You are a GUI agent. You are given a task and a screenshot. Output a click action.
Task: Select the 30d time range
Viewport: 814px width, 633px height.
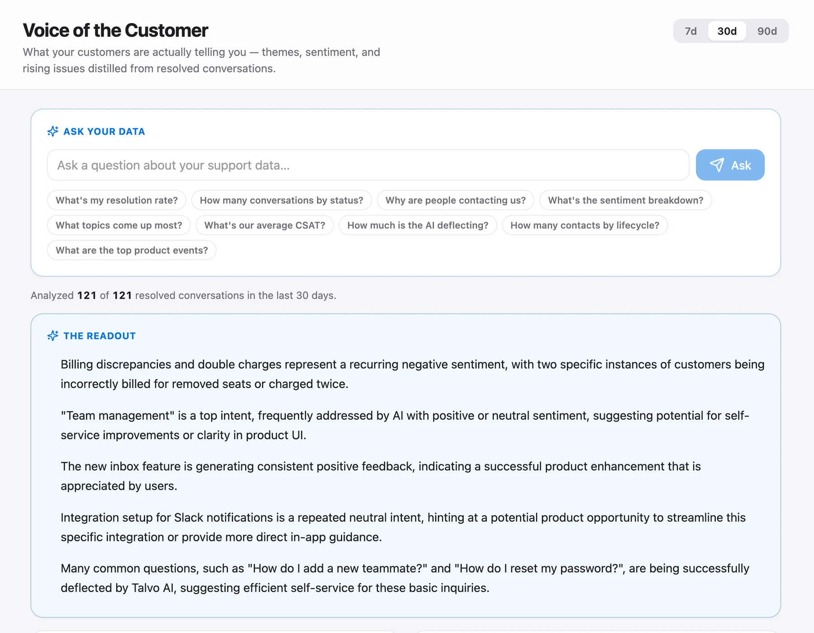(x=727, y=31)
